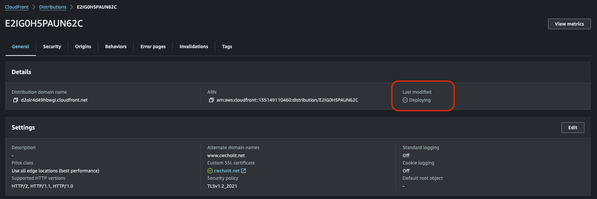Click the Details section heading
Image resolution: width=597 pixels, height=199 pixels.
(21, 72)
